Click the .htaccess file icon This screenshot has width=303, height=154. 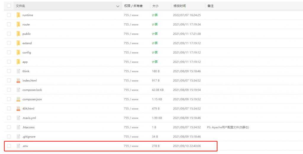coord(18,127)
